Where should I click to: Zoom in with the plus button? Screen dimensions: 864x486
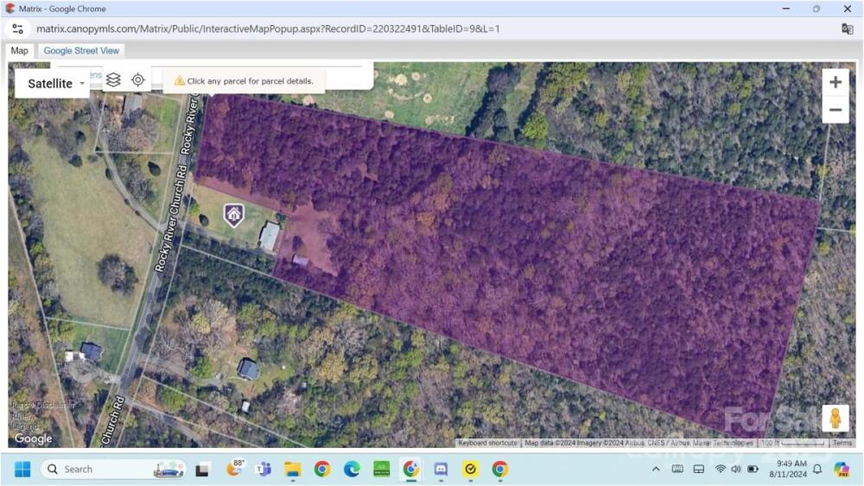835,83
